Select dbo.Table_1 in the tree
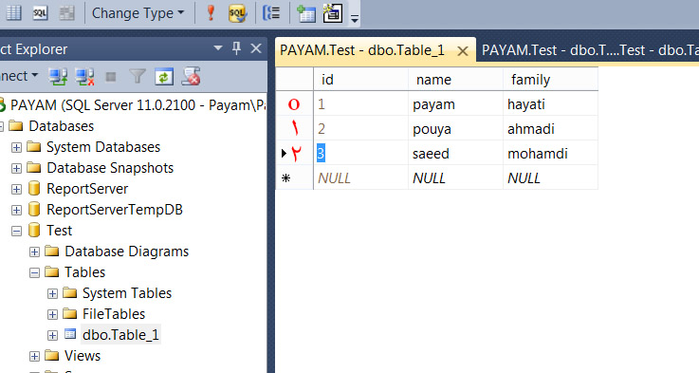 120,335
